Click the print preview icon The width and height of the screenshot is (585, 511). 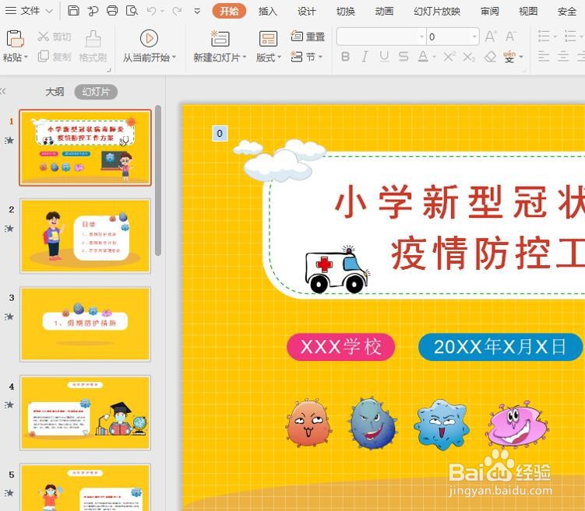coord(132,11)
